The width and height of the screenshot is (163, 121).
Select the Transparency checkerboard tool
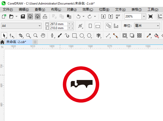(139, 35)
